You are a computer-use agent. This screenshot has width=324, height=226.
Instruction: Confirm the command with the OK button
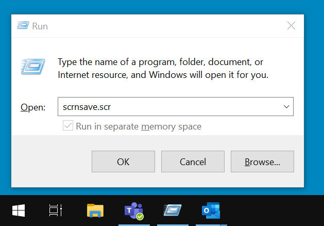pos(123,162)
